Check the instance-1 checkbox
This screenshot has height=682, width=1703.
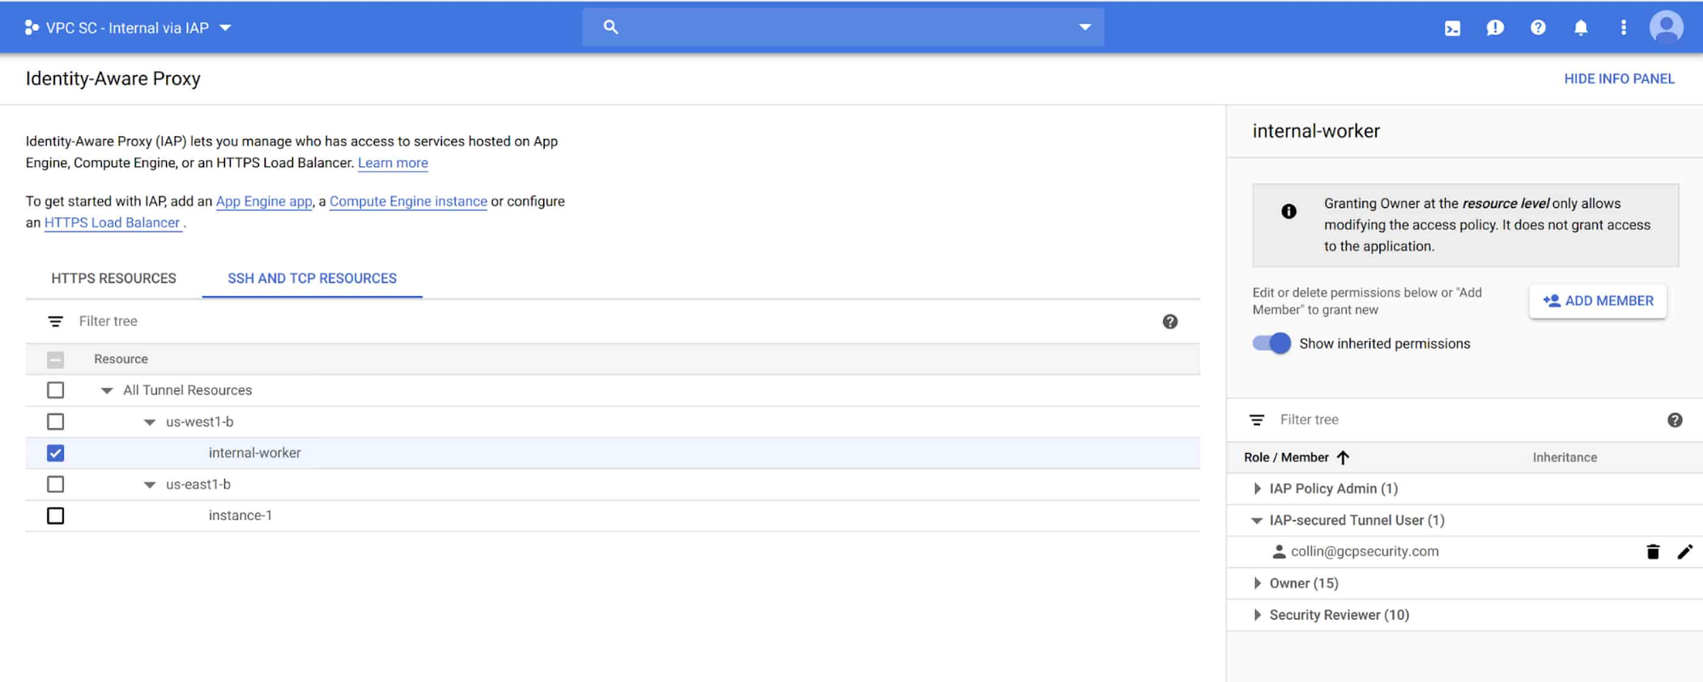[55, 516]
